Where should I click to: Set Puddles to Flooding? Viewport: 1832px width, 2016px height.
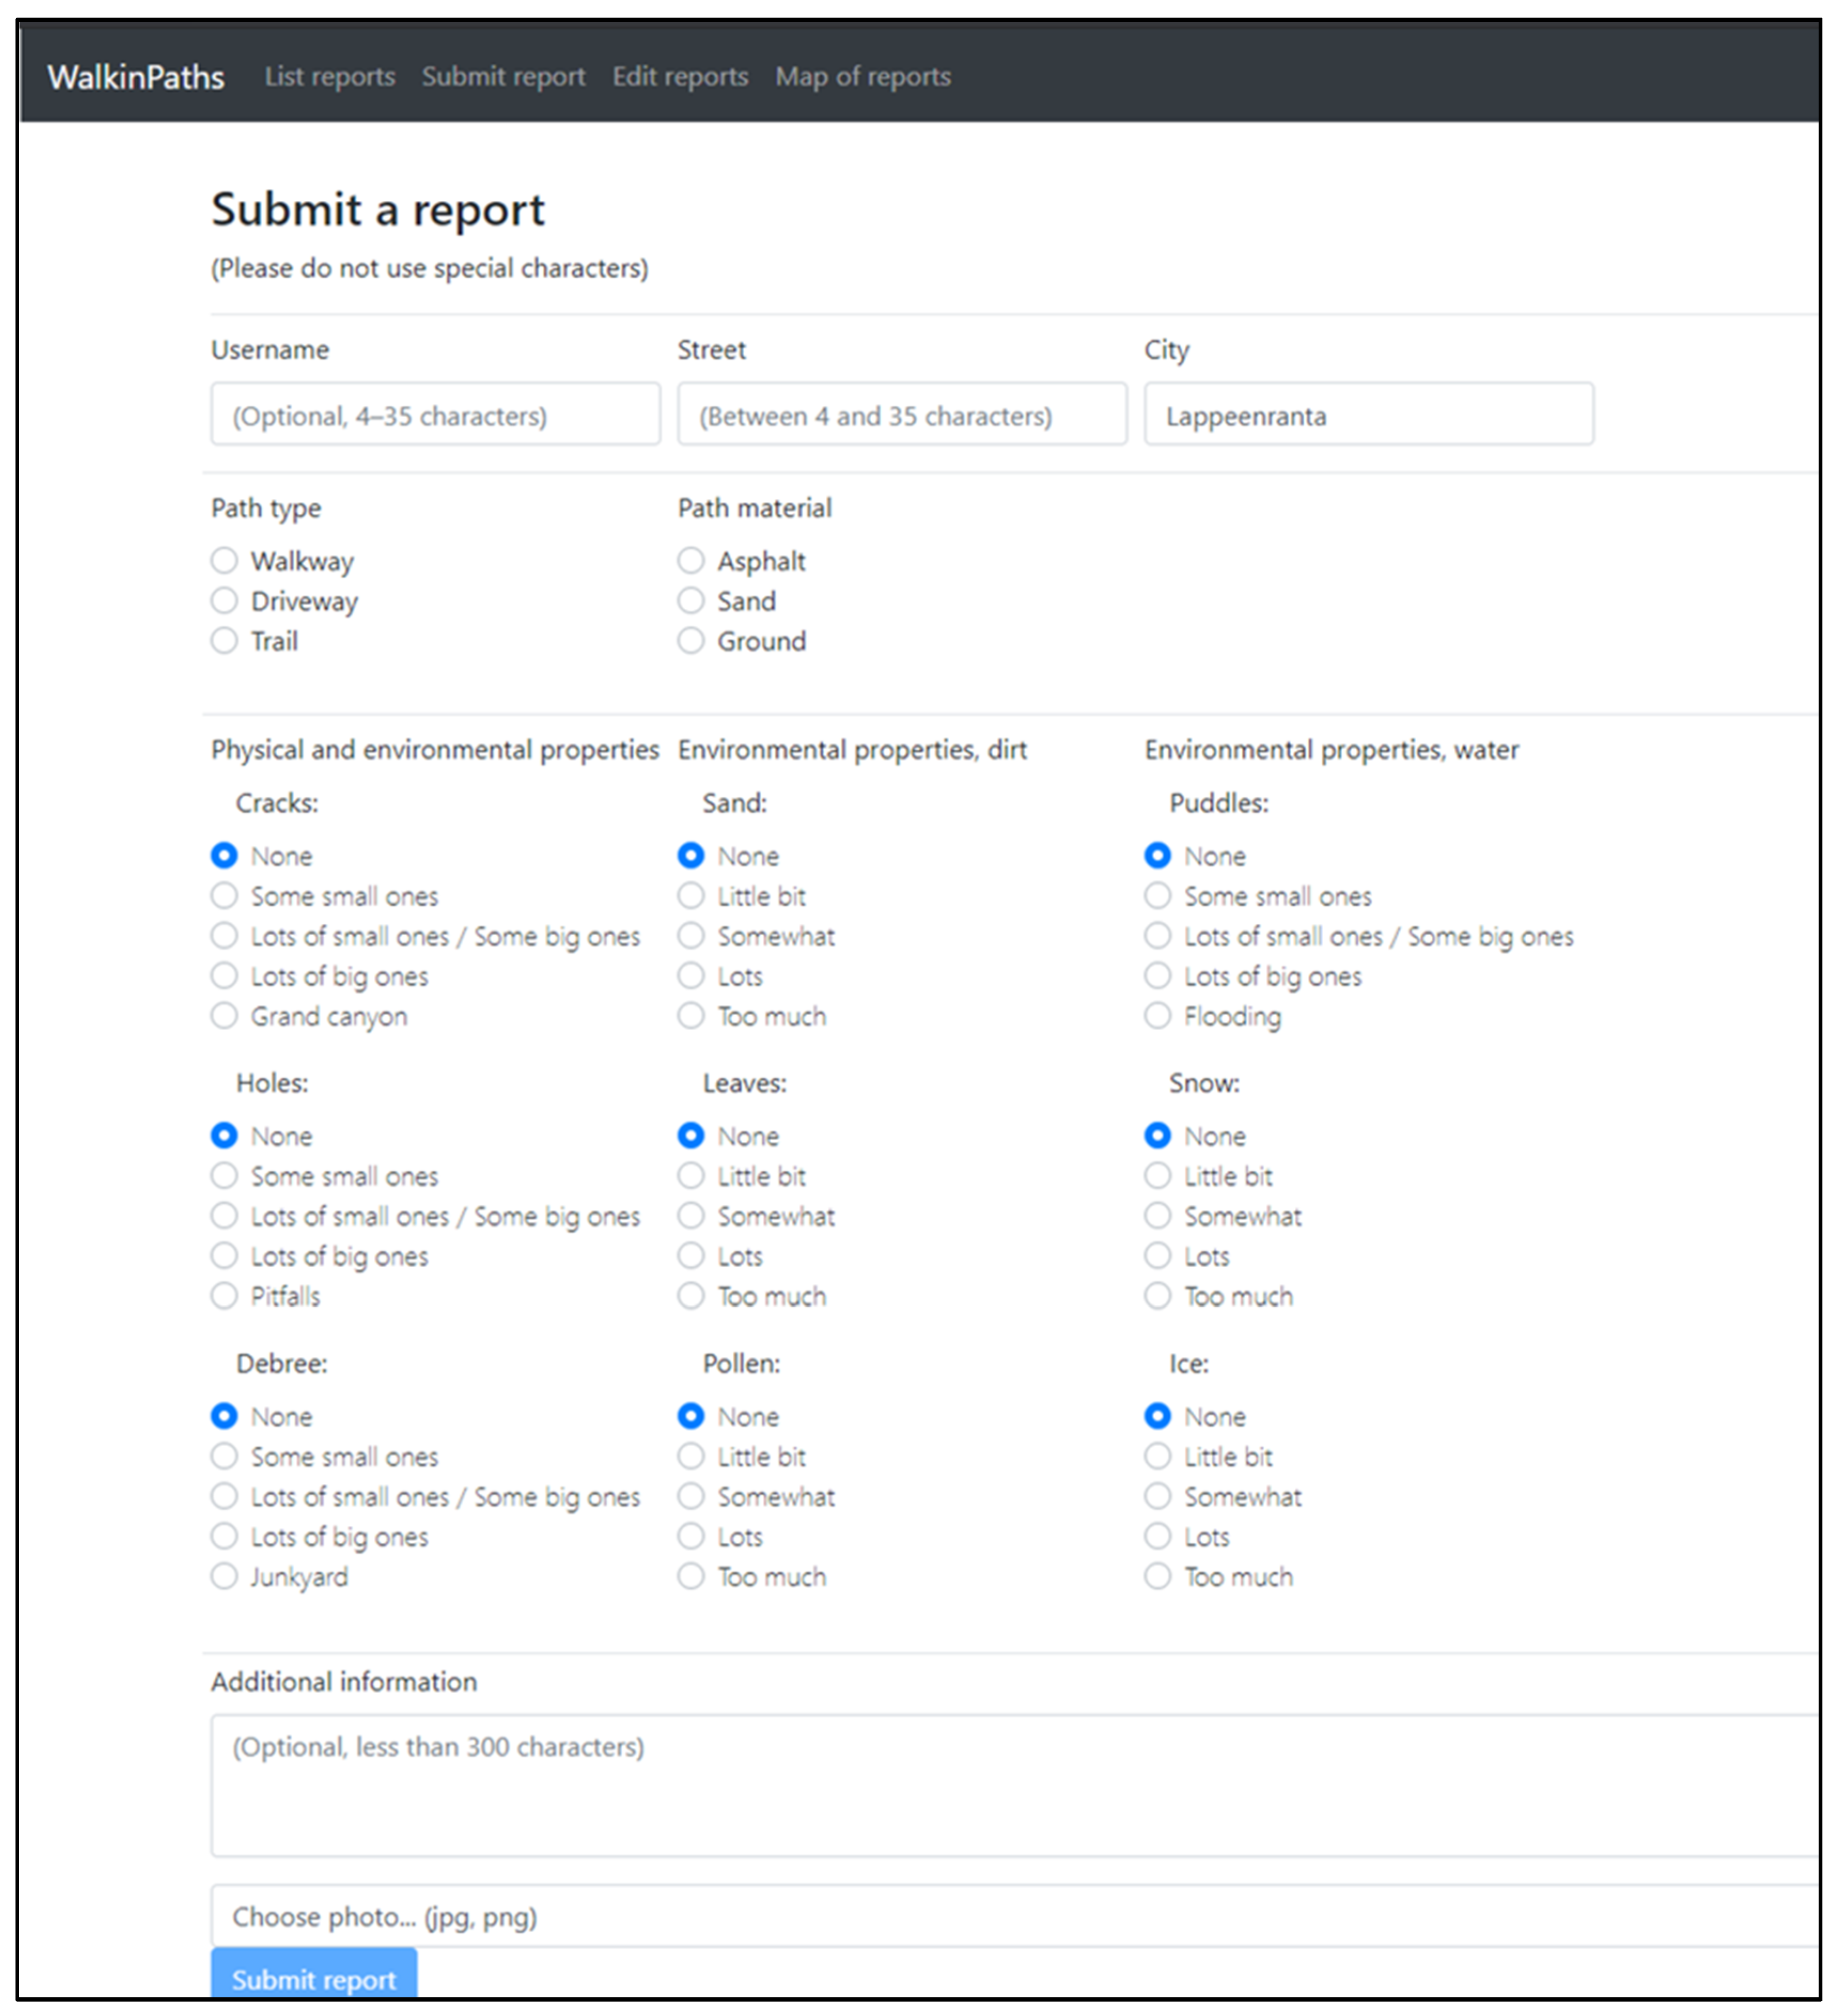1158,1016
